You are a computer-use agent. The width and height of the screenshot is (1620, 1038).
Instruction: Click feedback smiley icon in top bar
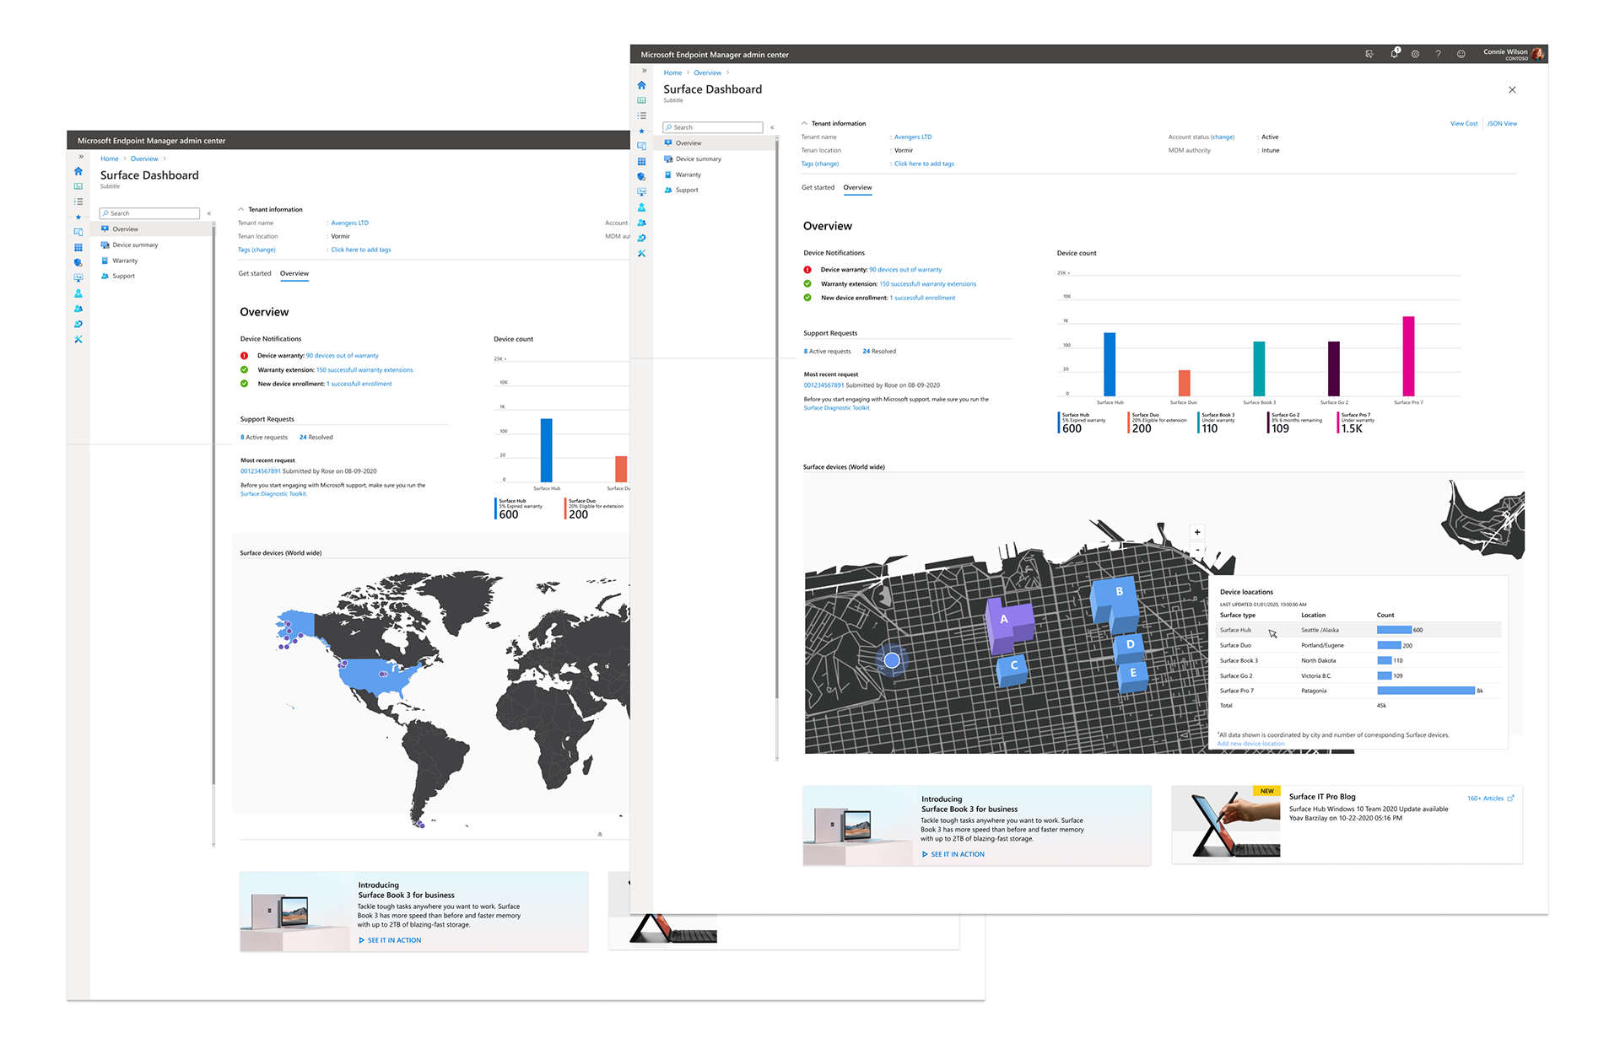1461,54
